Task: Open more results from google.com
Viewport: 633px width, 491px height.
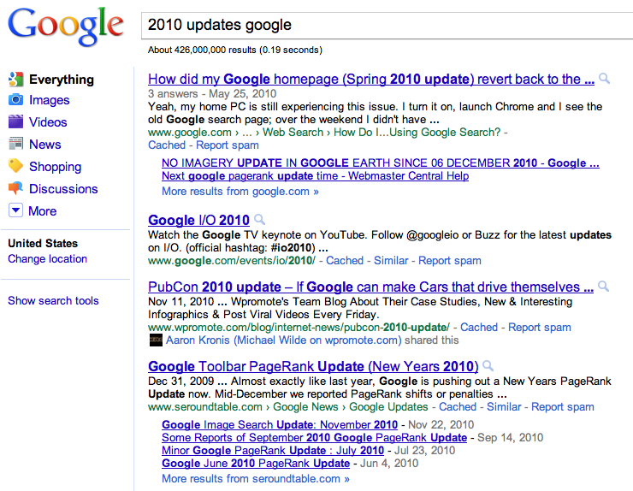Action: click(240, 192)
